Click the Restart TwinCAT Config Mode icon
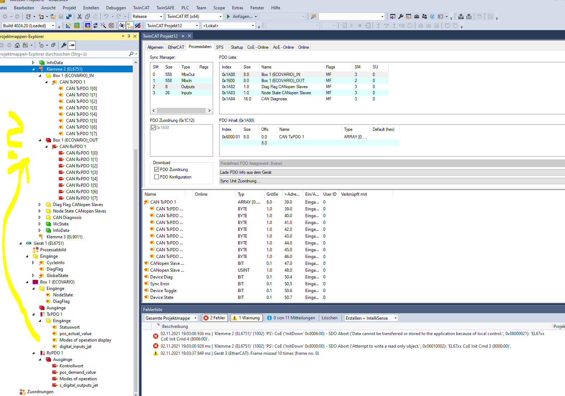 [88, 25]
